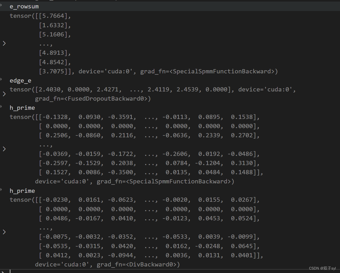Click the row starting with 0.1527

151,172
